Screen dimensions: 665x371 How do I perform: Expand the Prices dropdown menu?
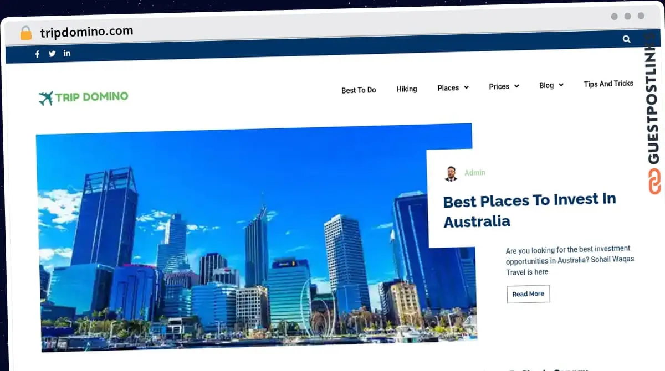click(504, 86)
